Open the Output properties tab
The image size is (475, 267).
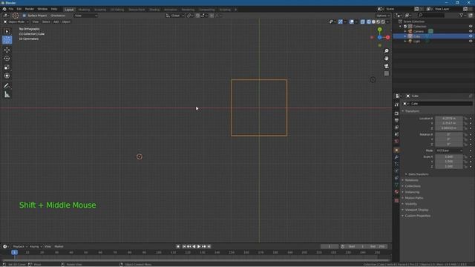396,120
